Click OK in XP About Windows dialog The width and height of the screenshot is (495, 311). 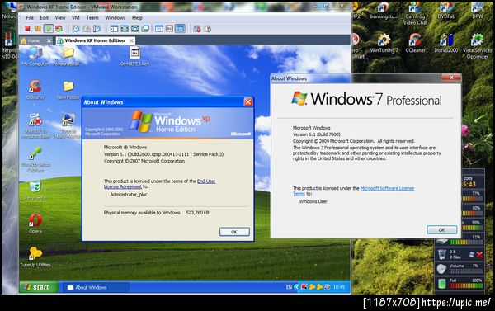[x=234, y=232]
